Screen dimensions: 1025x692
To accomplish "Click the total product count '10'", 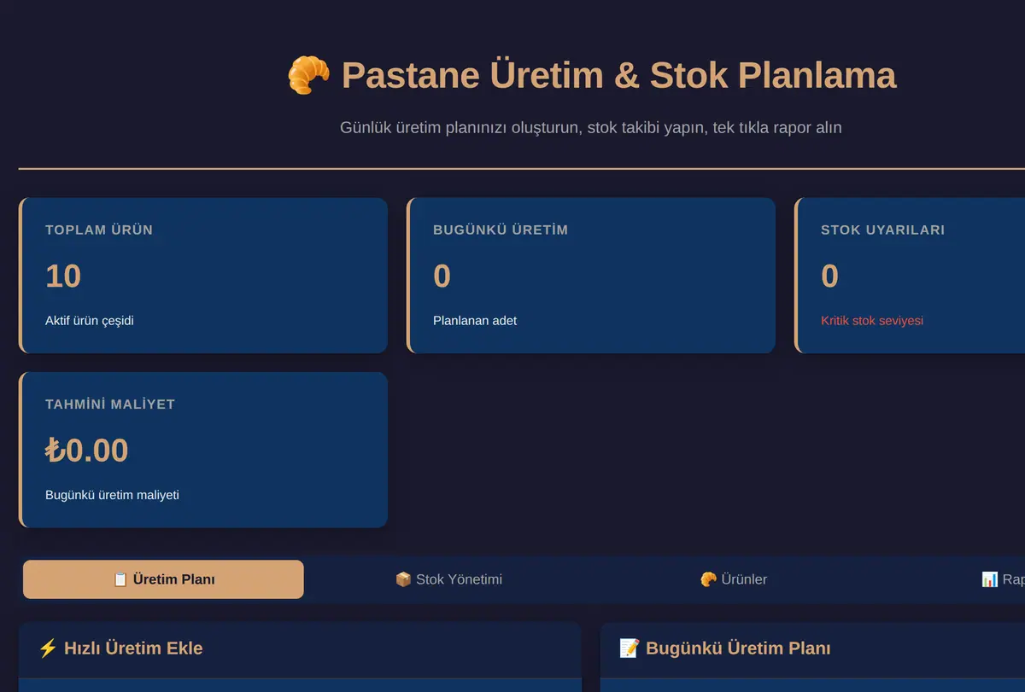I will 63,276.
